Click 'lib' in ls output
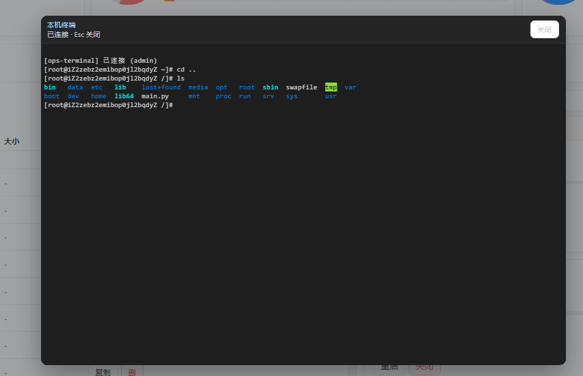 click(120, 87)
